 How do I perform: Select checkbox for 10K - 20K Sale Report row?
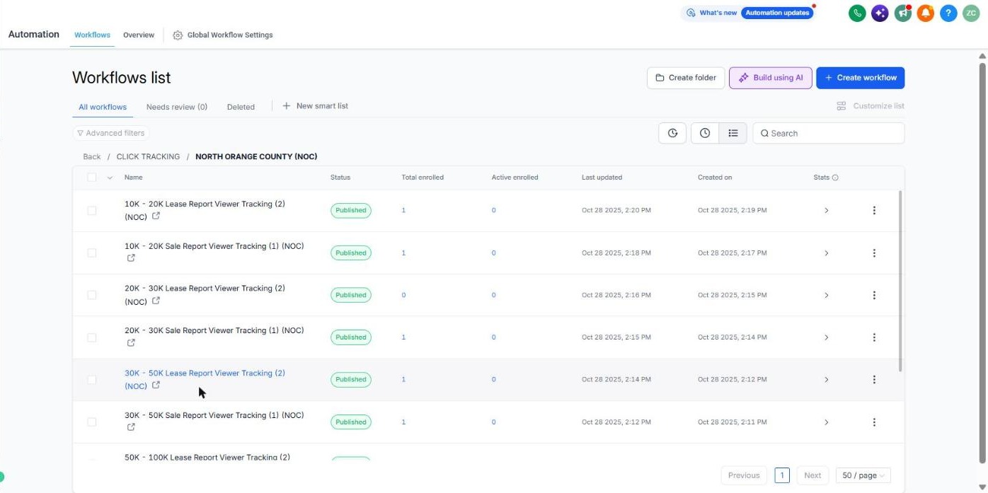(92, 253)
